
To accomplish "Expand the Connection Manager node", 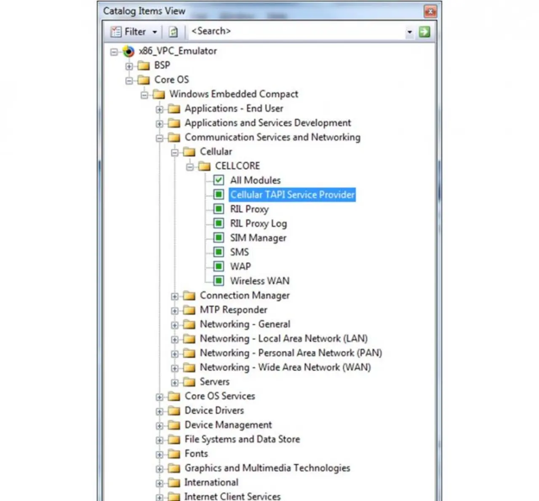I will pos(175,297).
